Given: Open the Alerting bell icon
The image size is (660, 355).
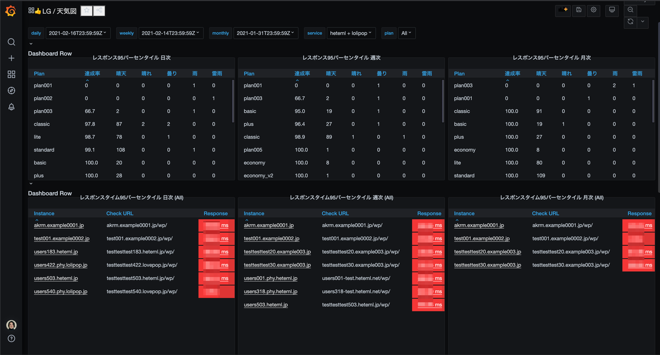Looking at the screenshot, I should [11, 107].
